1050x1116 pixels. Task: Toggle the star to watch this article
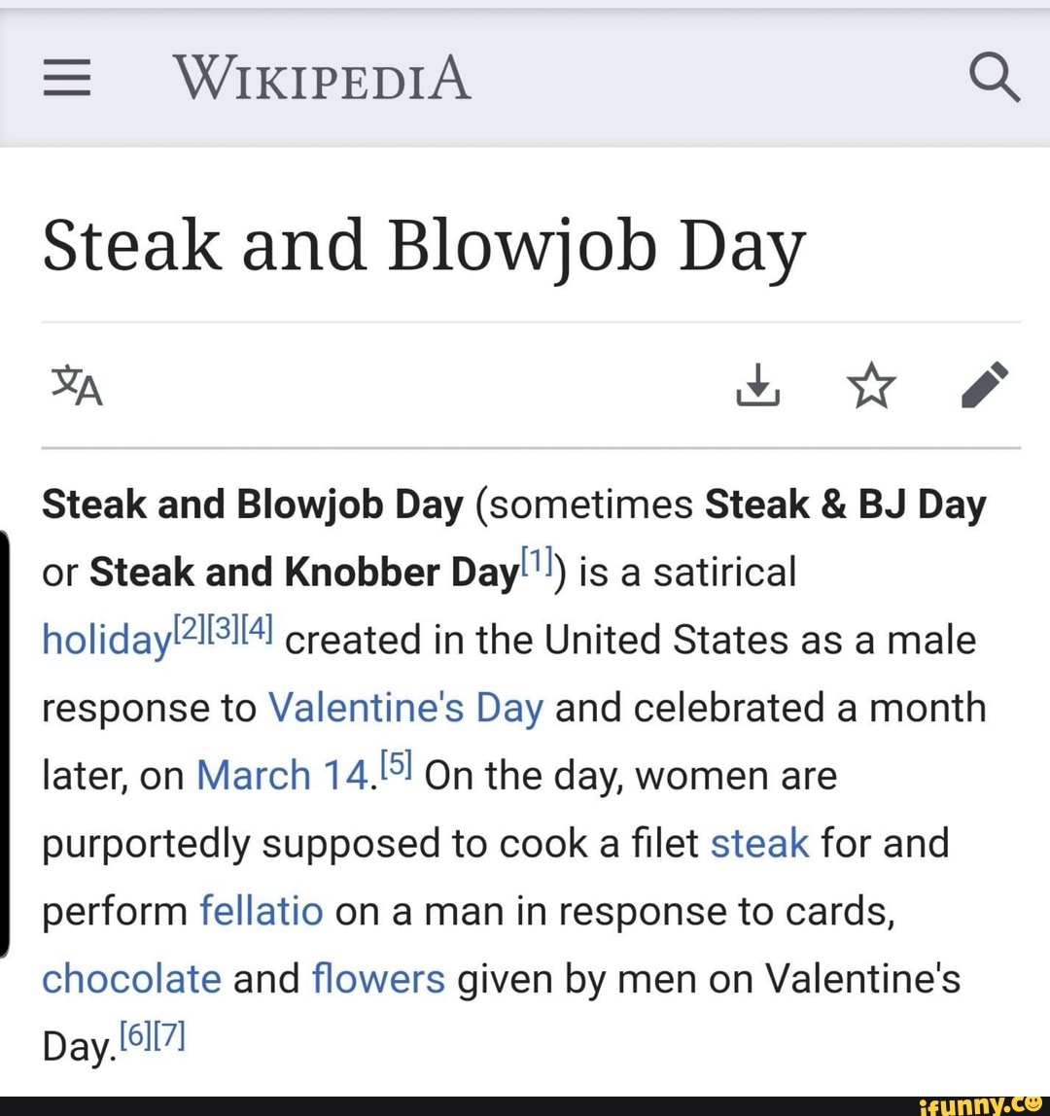[871, 384]
